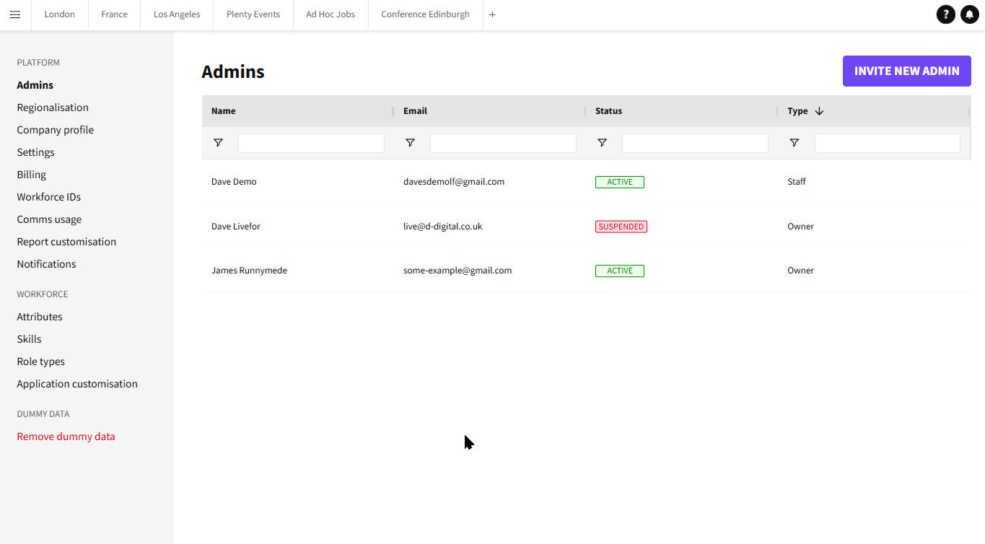Sort by the Email column header

[416, 111]
